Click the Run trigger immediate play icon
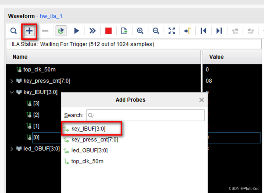 [x=76, y=31]
